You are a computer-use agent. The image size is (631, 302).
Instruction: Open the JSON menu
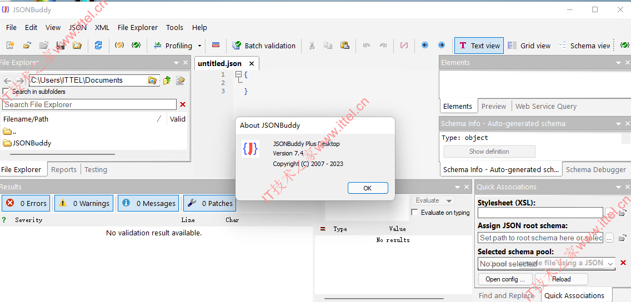(78, 27)
